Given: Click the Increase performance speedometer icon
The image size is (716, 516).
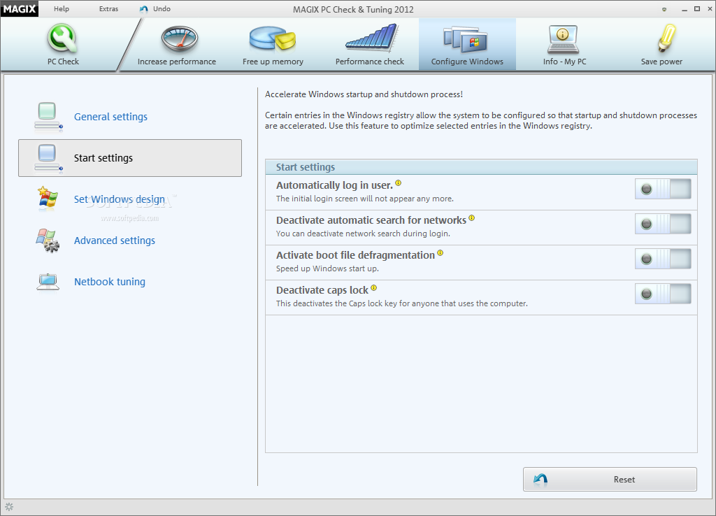Looking at the screenshot, I should click(x=180, y=39).
